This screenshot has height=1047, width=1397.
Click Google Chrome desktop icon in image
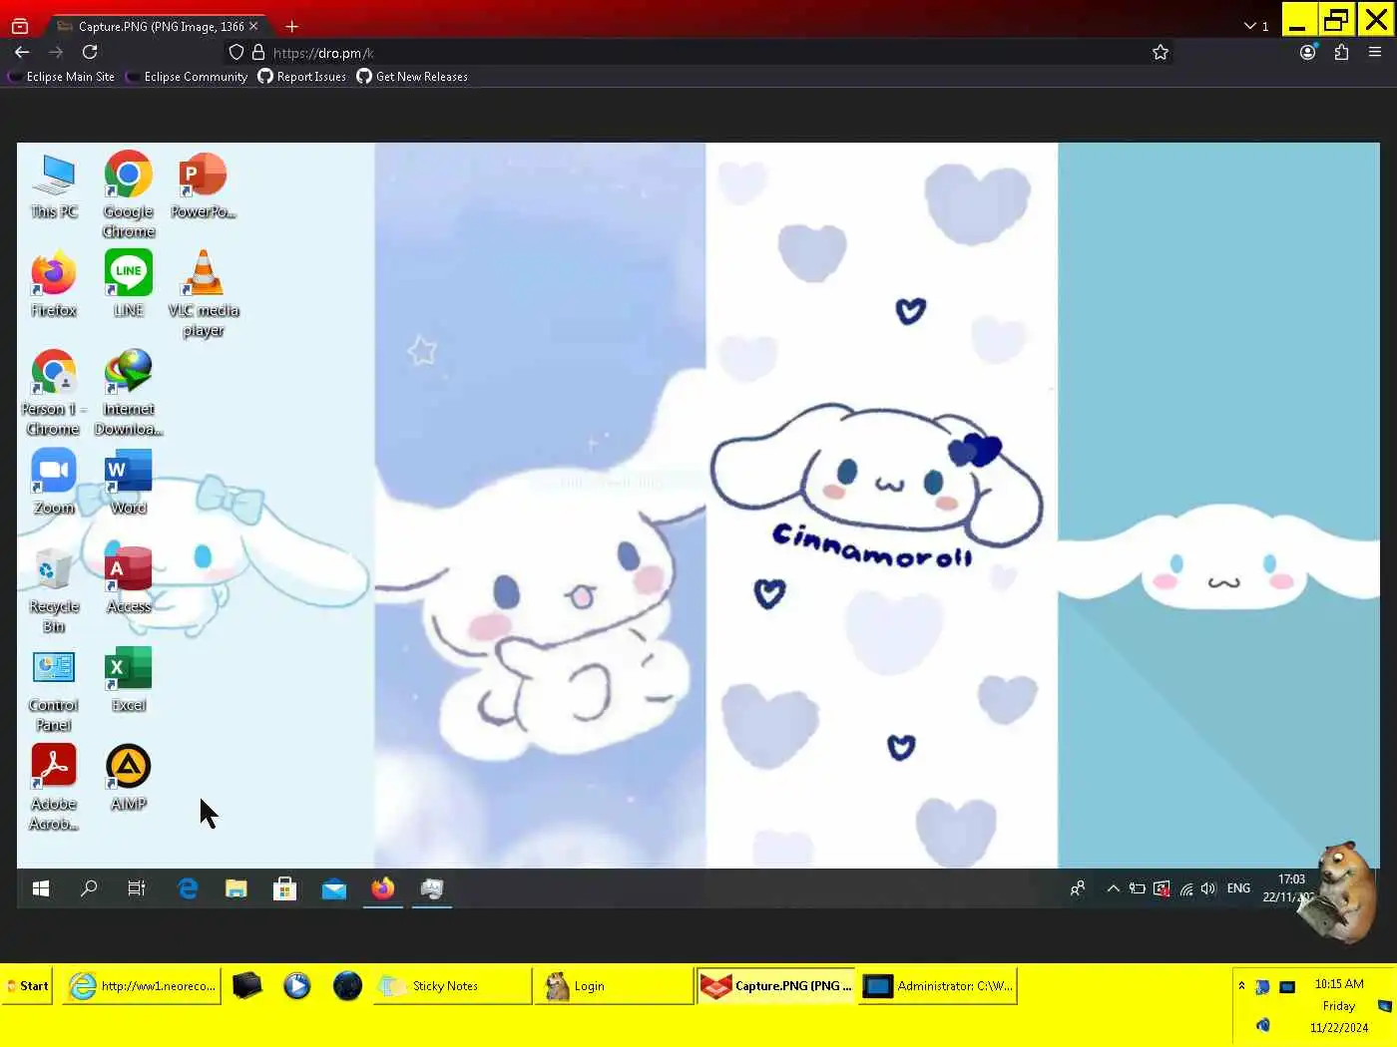click(129, 194)
